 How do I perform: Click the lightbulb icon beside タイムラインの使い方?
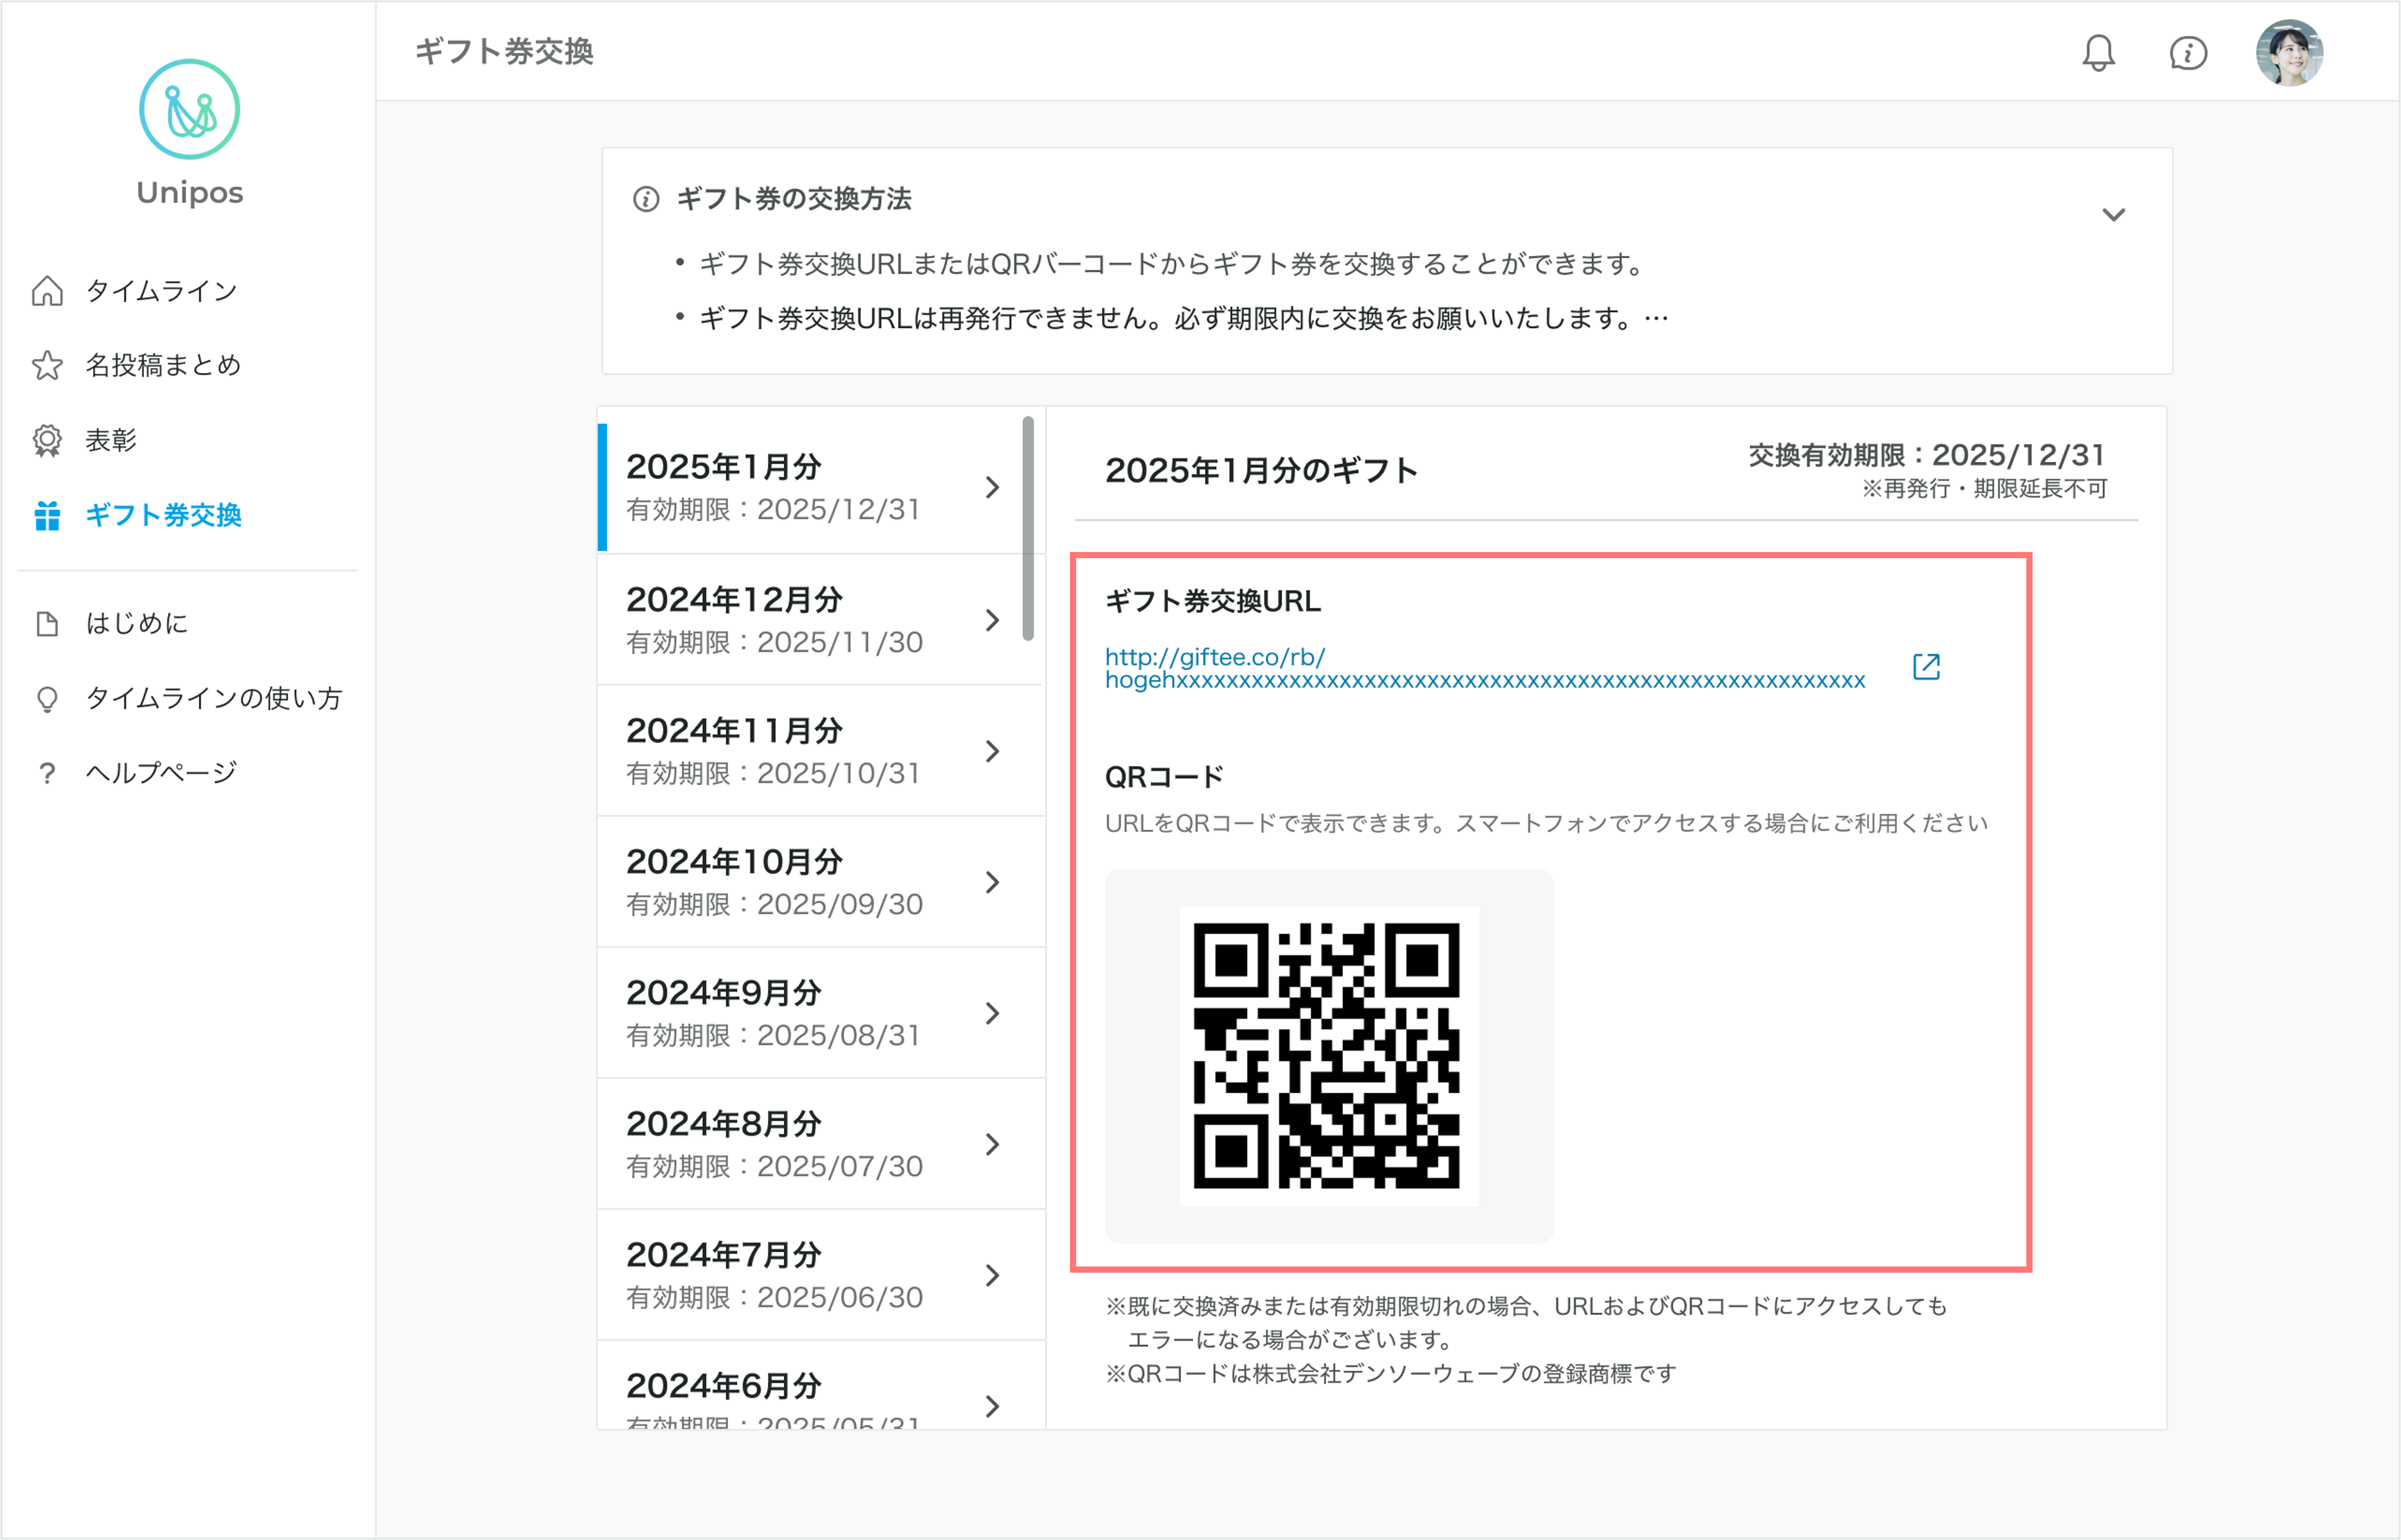(x=47, y=699)
